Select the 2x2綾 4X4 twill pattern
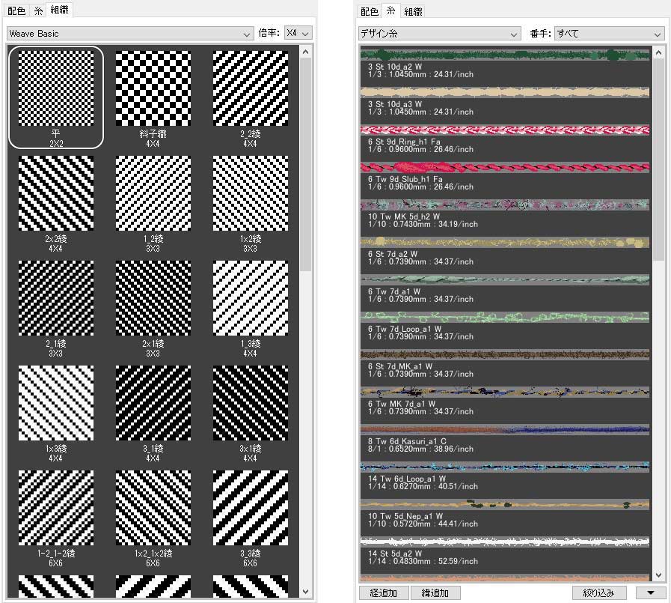The width and height of the screenshot is (671, 603). coord(56,203)
